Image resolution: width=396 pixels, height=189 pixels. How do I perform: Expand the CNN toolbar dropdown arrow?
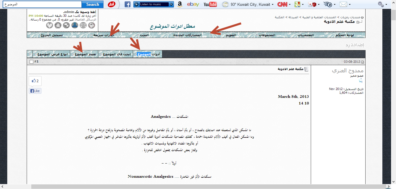(290, 5)
